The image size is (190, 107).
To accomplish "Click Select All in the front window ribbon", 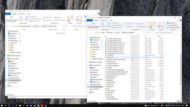I will coord(171,23).
